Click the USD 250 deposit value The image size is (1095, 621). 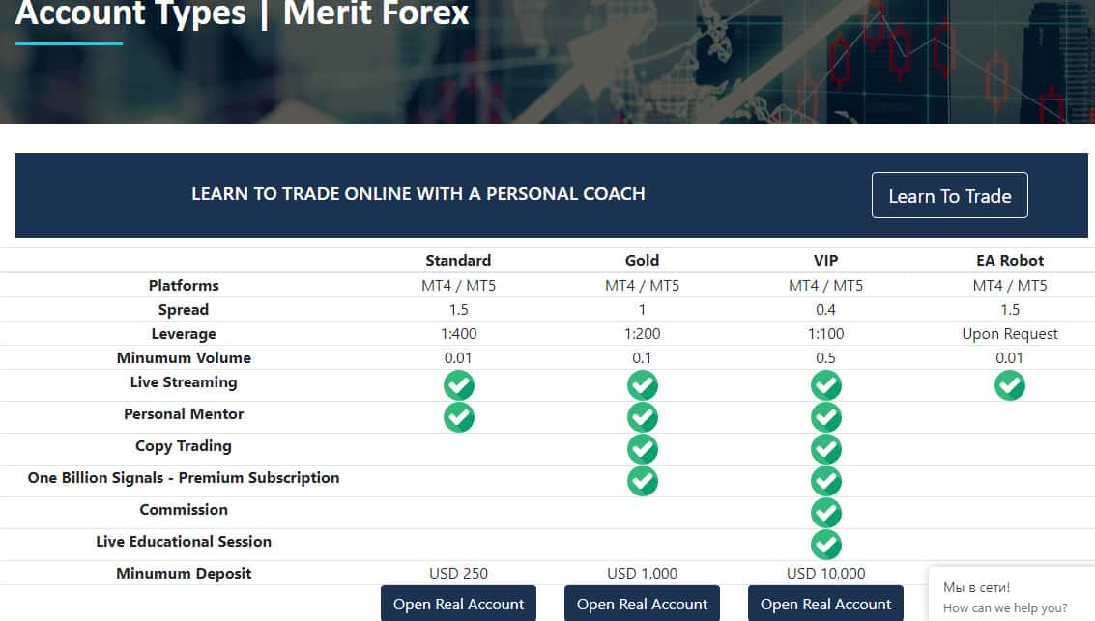(458, 574)
